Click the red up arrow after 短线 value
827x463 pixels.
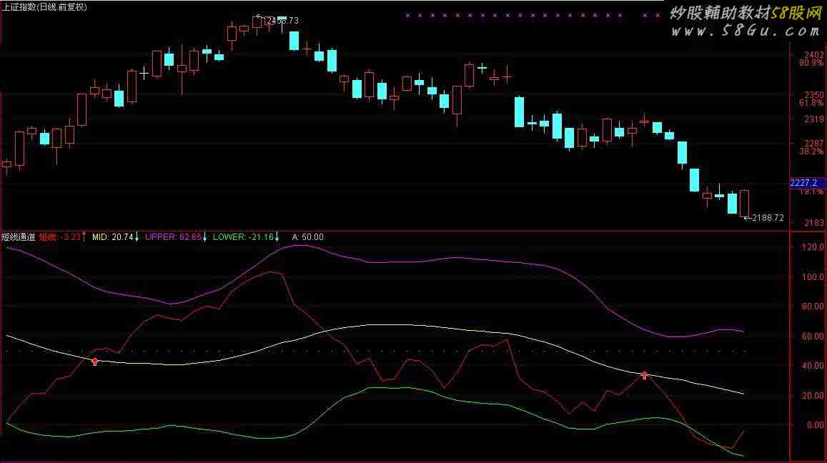coord(84,237)
